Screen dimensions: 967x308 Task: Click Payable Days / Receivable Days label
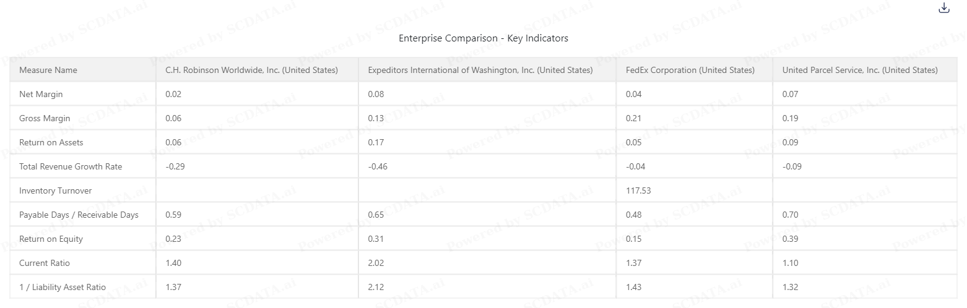[79, 215]
